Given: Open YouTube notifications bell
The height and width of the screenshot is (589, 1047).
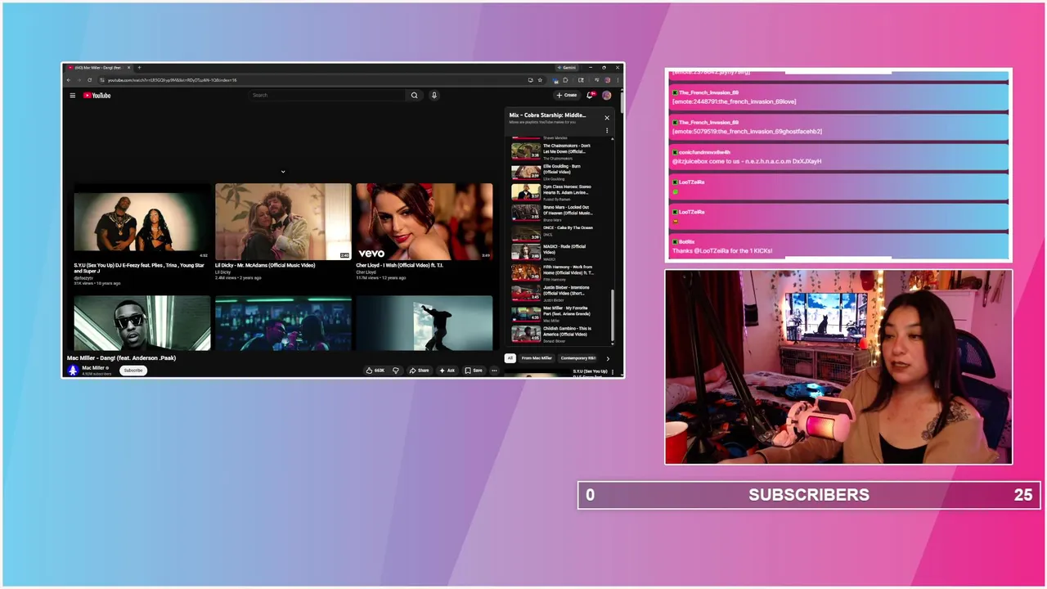Looking at the screenshot, I should pyautogui.click(x=590, y=95).
